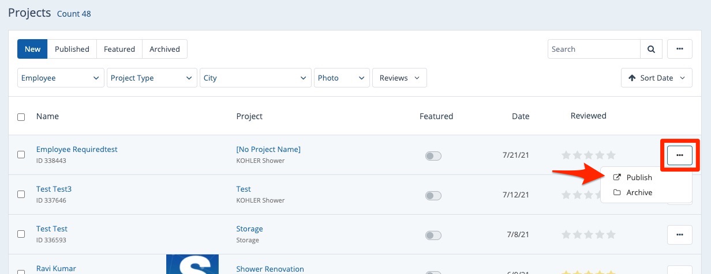Check the select-all checkbox in header
Viewport: 711px width, 274px height.
(21, 117)
